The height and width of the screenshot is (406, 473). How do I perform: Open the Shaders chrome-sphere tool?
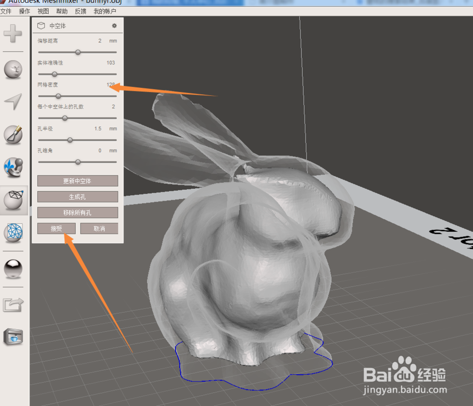(13, 269)
